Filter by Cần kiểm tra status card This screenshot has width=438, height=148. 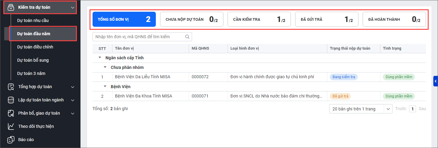tap(259, 20)
